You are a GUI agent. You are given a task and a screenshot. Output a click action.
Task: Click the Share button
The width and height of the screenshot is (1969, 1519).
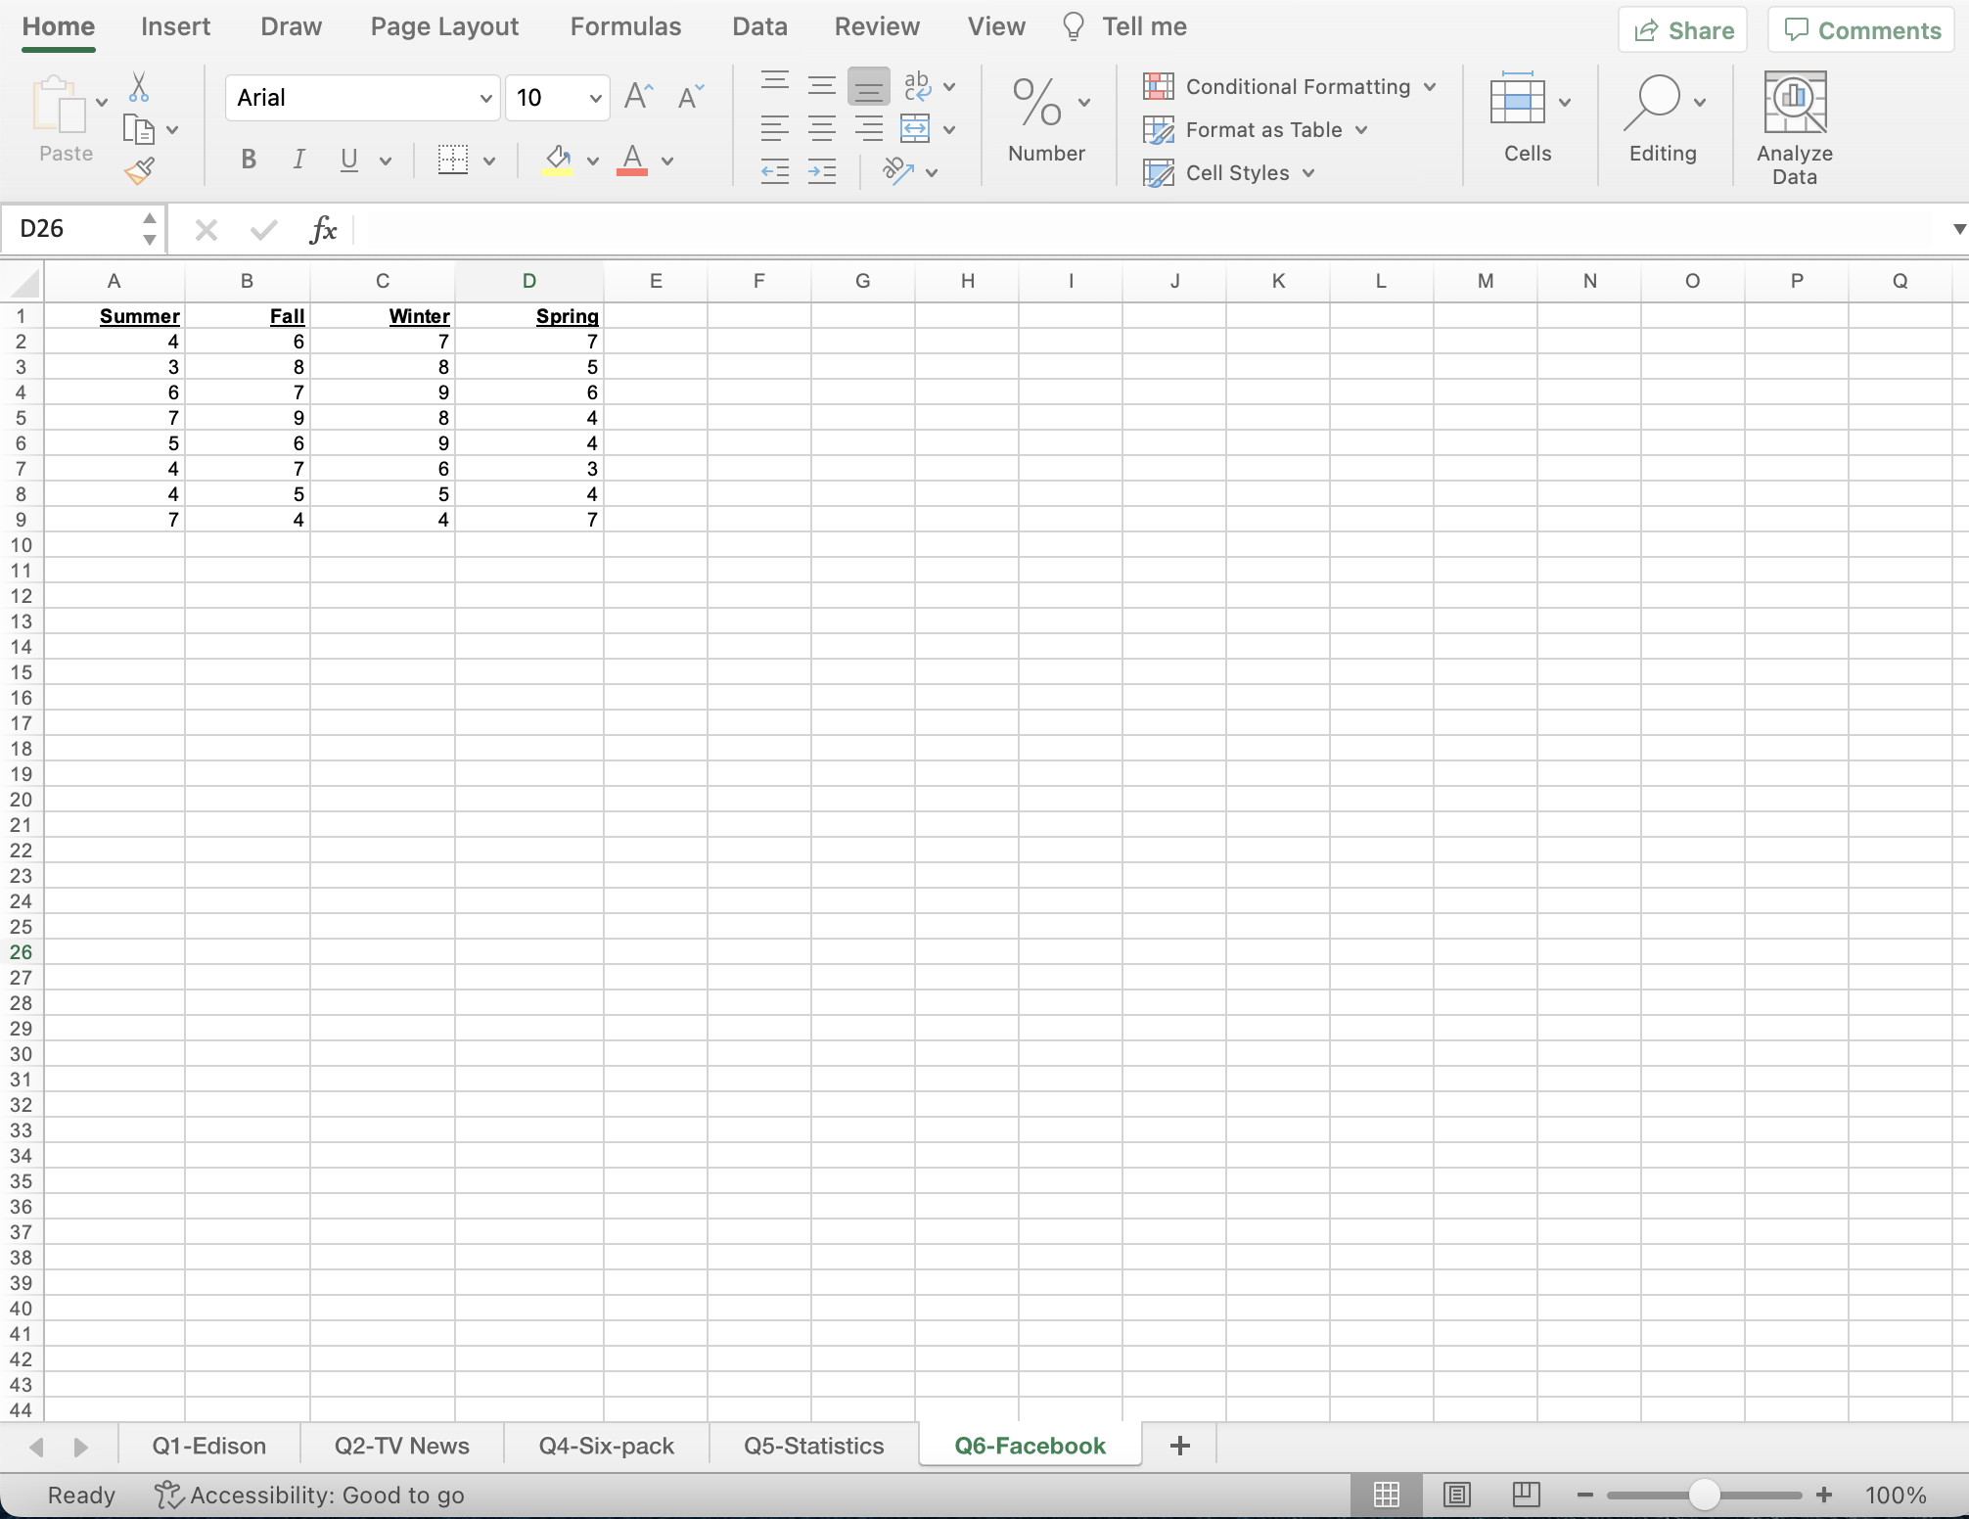point(1683,30)
